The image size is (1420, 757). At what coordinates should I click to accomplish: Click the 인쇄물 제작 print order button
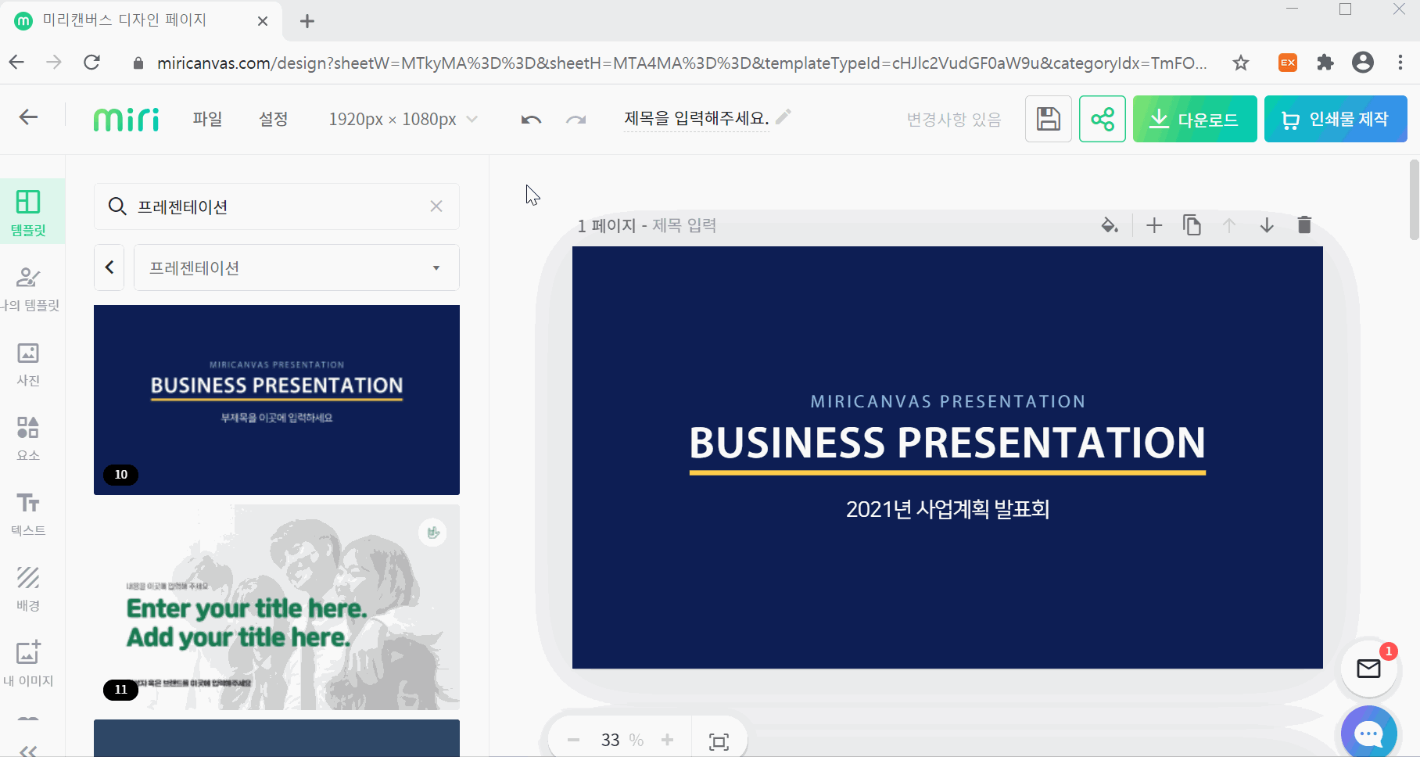click(x=1336, y=119)
